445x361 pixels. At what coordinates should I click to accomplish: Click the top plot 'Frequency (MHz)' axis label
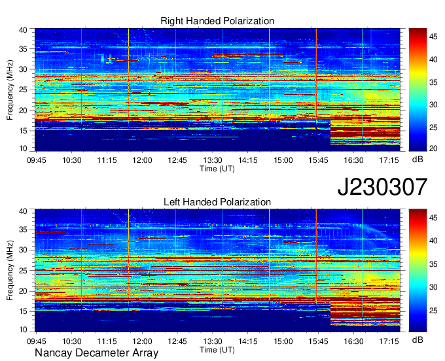tap(10, 90)
